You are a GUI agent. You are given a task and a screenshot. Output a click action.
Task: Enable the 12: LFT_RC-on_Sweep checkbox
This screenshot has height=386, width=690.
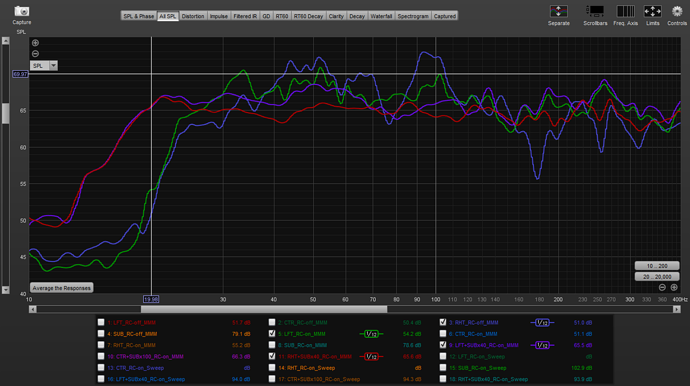[443, 356]
